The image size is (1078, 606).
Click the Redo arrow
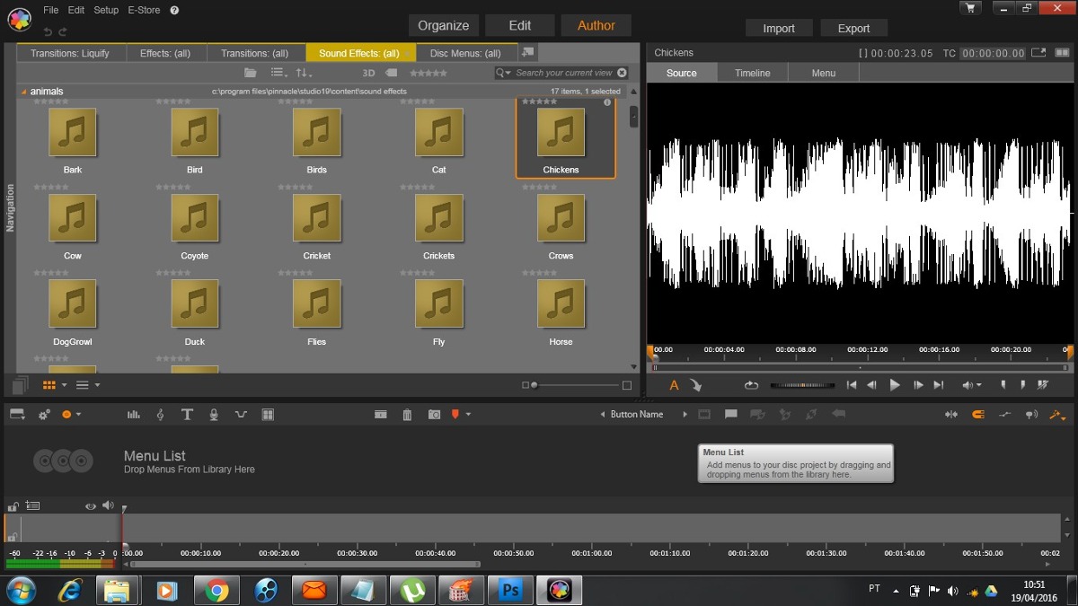pos(63,31)
